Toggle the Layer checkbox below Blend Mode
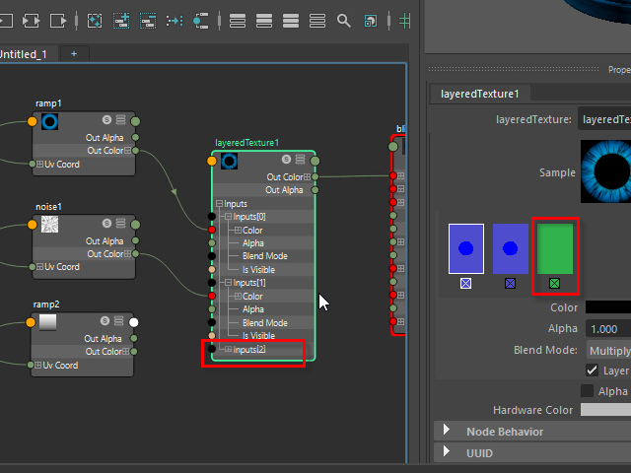 (593, 371)
